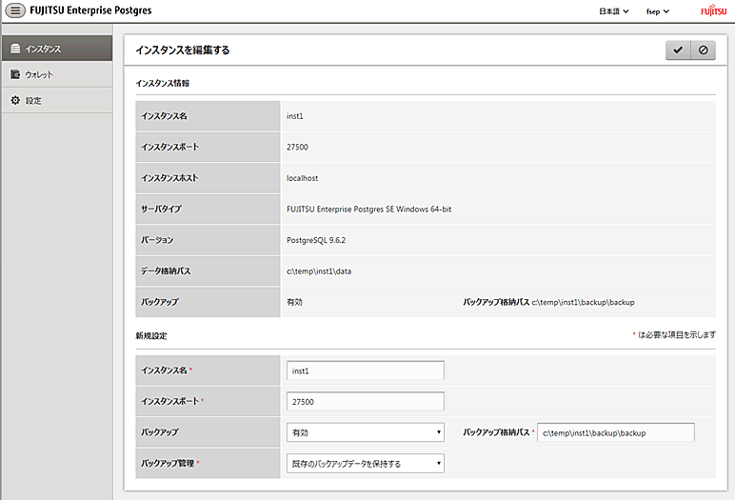
Task: Click the read-only port value 27500
Action: [x=297, y=148]
